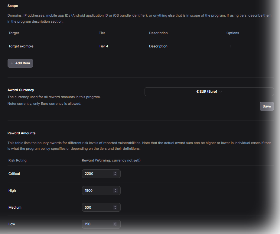Click the chevron beside EUR (Euro)

coord(220,91)
